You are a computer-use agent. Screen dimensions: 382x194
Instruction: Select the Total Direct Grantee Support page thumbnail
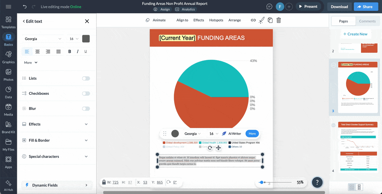coord(357,146)
